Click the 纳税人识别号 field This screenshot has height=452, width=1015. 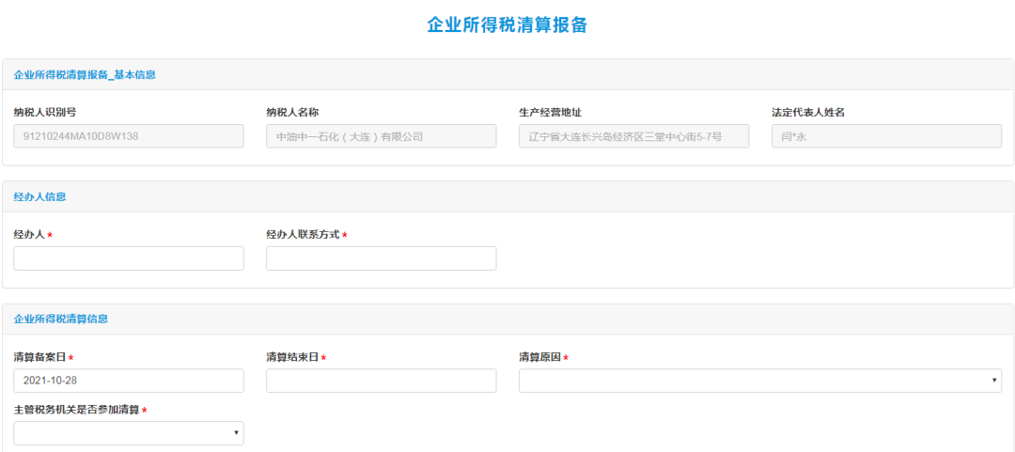coord(129,136)
